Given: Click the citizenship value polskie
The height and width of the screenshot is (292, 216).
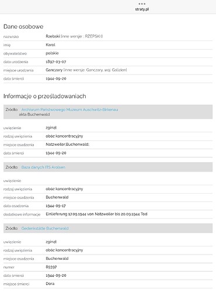Looking at the screenshot, I should [52, 53].
